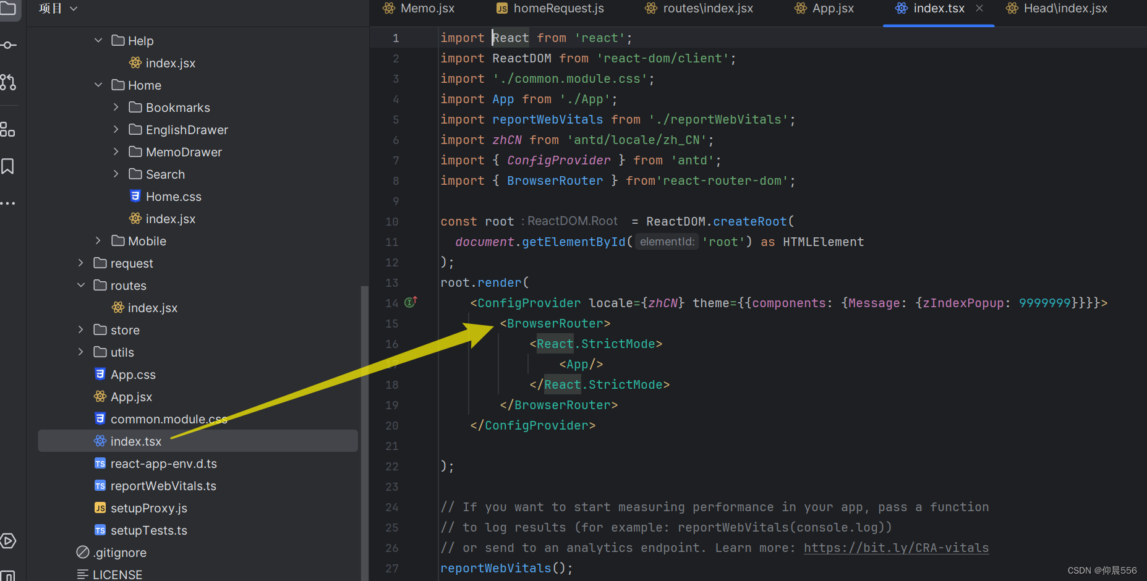Screen dimensions: 1147x581
Task: Expand the Bookmarks folder
Action: point(116,107)
